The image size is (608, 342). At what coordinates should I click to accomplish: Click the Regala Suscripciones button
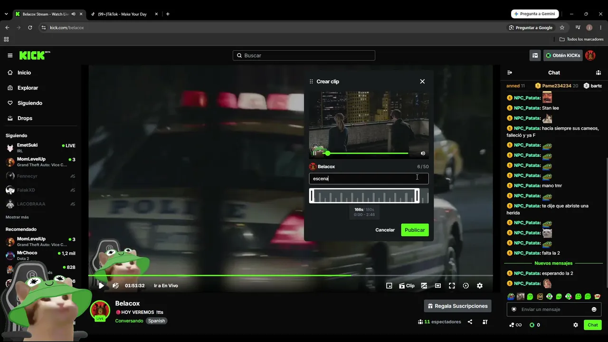click(457, 306)
